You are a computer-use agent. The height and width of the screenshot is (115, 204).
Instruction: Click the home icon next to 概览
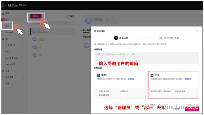[x=3, y=14]
